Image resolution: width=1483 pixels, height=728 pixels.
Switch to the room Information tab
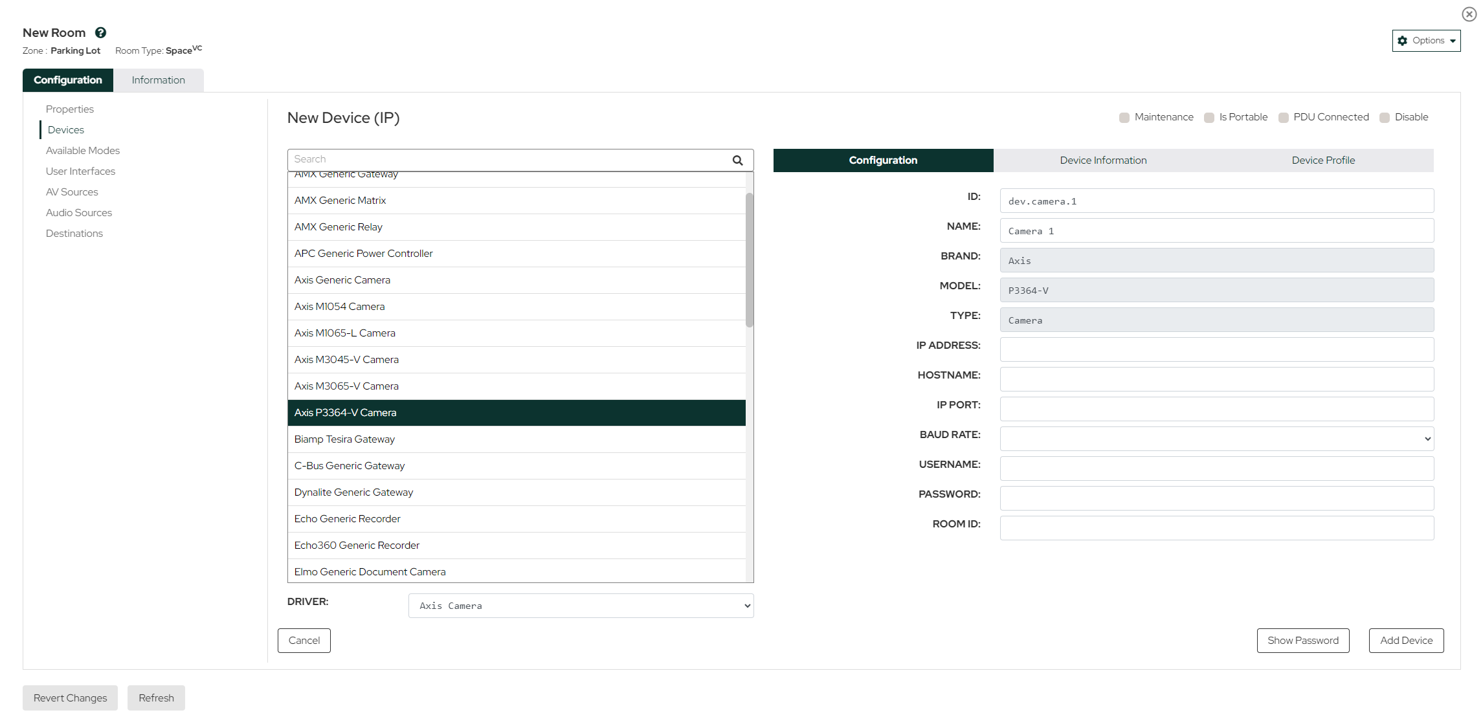tap(159, 80)
